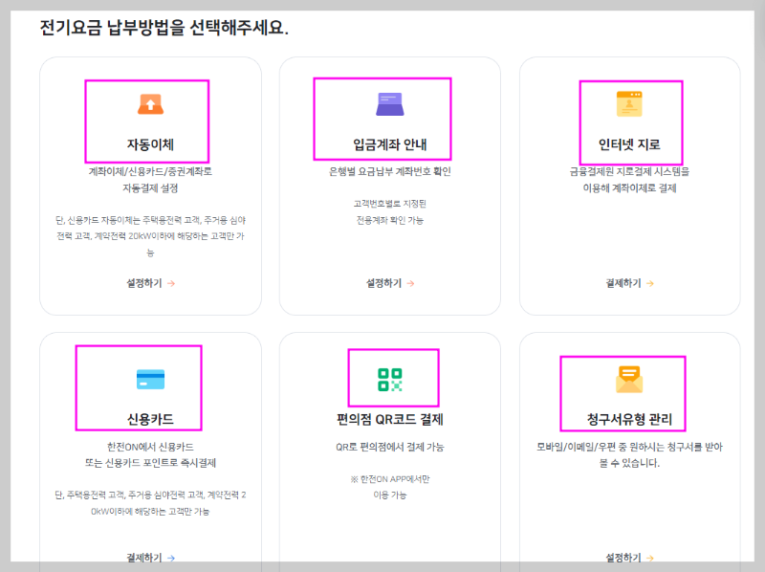765x572 pixels.
Task: Click text 전용계좌 확인 가능
Action: [390, 220]
